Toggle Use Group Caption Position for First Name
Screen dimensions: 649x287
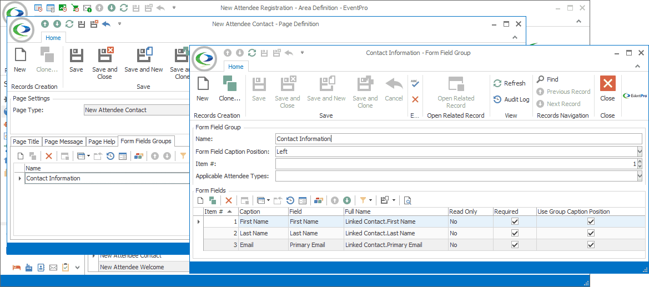coord(591,221)
